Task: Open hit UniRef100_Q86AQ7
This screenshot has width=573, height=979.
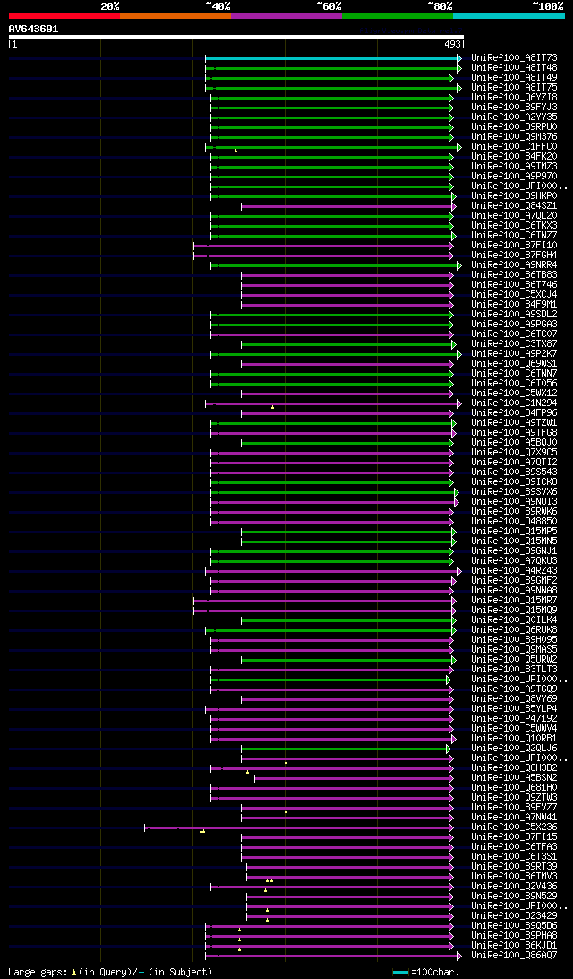Action: pyautogui.click(x=515, y=956)
